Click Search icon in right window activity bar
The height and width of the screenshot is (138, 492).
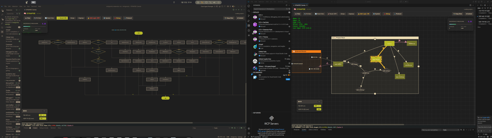click(x=249, y=11)
